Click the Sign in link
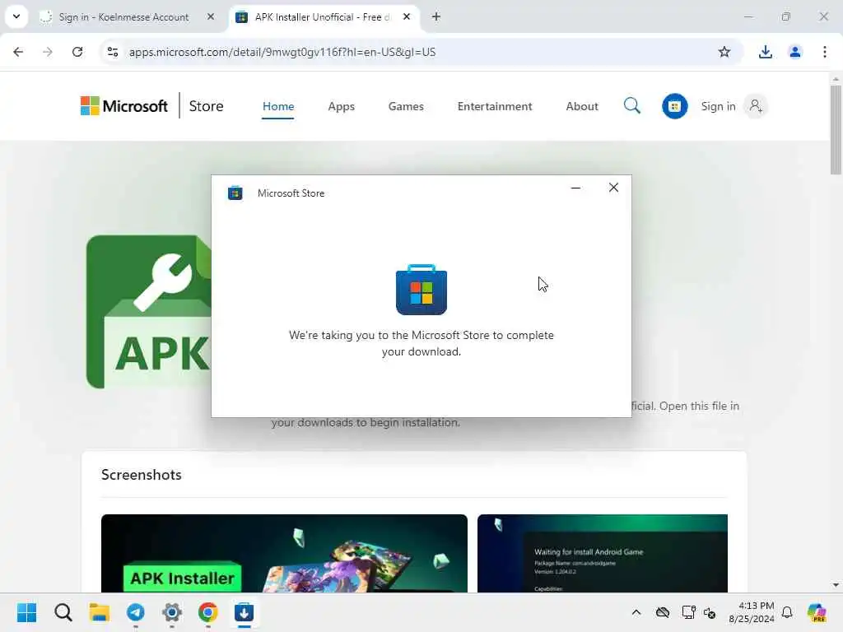This screenshot has width=843, height=632. (718, 106)
